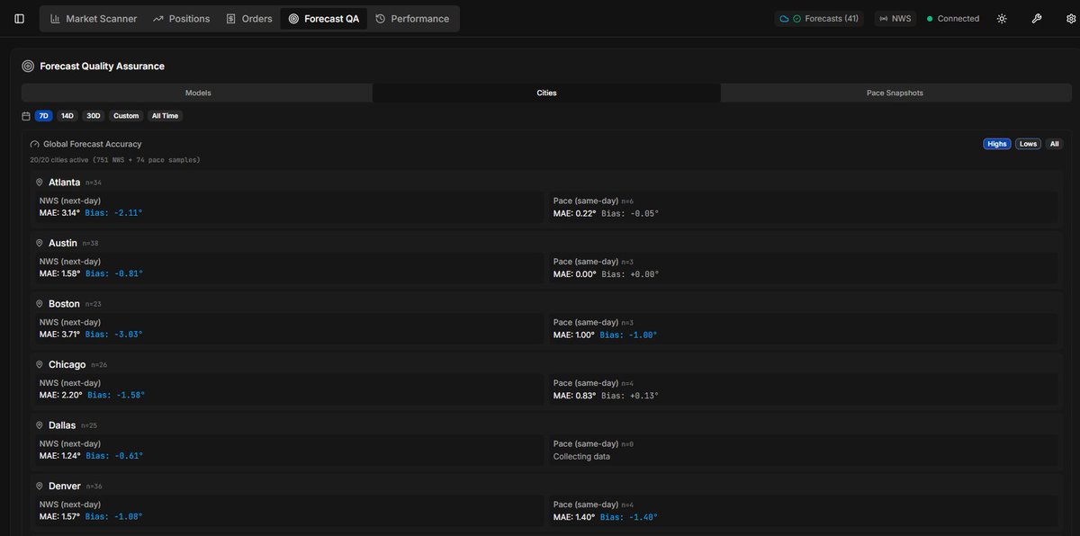This screenshot has width=1080, height=536.
Task: Select the 7D date range
Action: click(x=44, y=116)
